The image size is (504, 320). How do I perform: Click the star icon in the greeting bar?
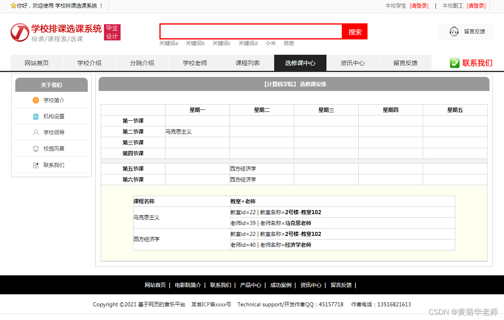click(13, 6)
